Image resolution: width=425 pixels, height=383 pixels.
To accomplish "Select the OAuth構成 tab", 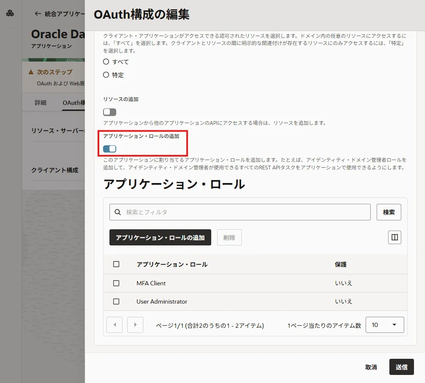I will pos(73,103).
